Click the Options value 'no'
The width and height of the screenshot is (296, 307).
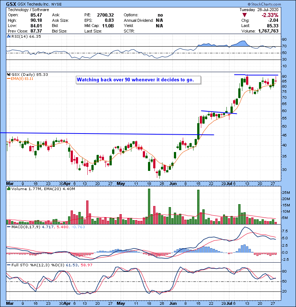click(160, 15)
